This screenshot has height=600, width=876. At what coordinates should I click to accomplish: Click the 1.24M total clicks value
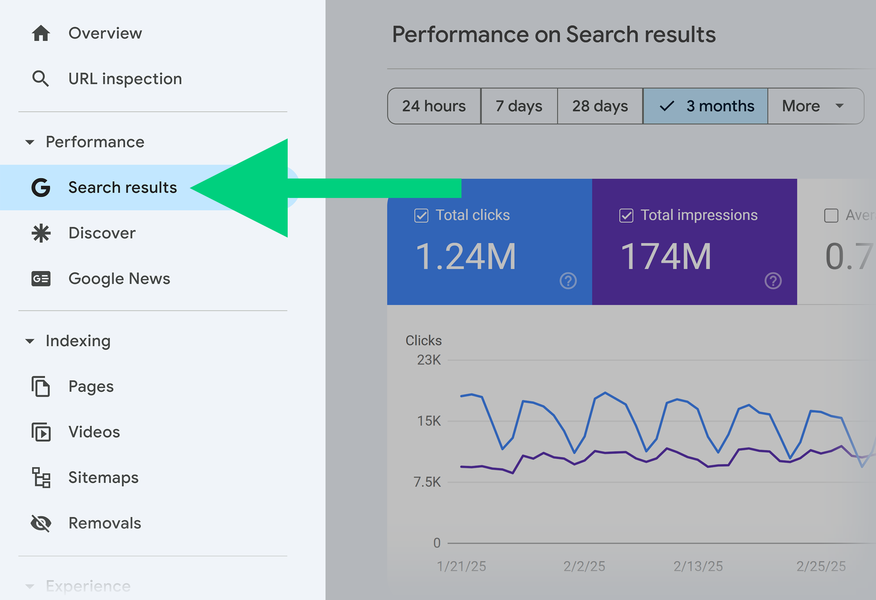click(x=466, y=257)
